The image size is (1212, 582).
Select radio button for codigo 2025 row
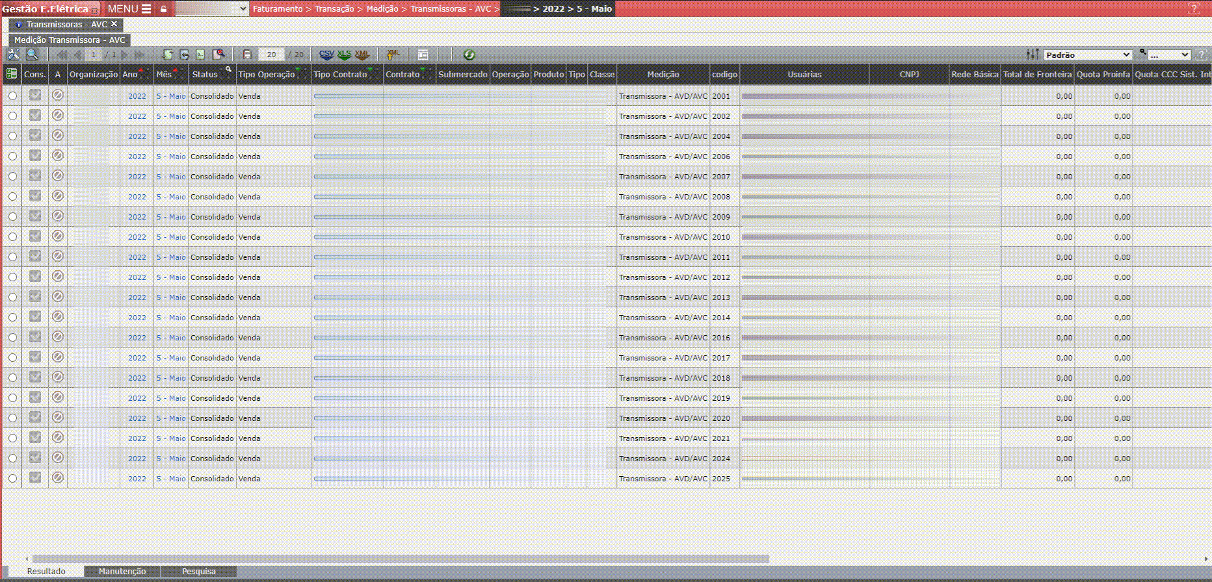12,479
